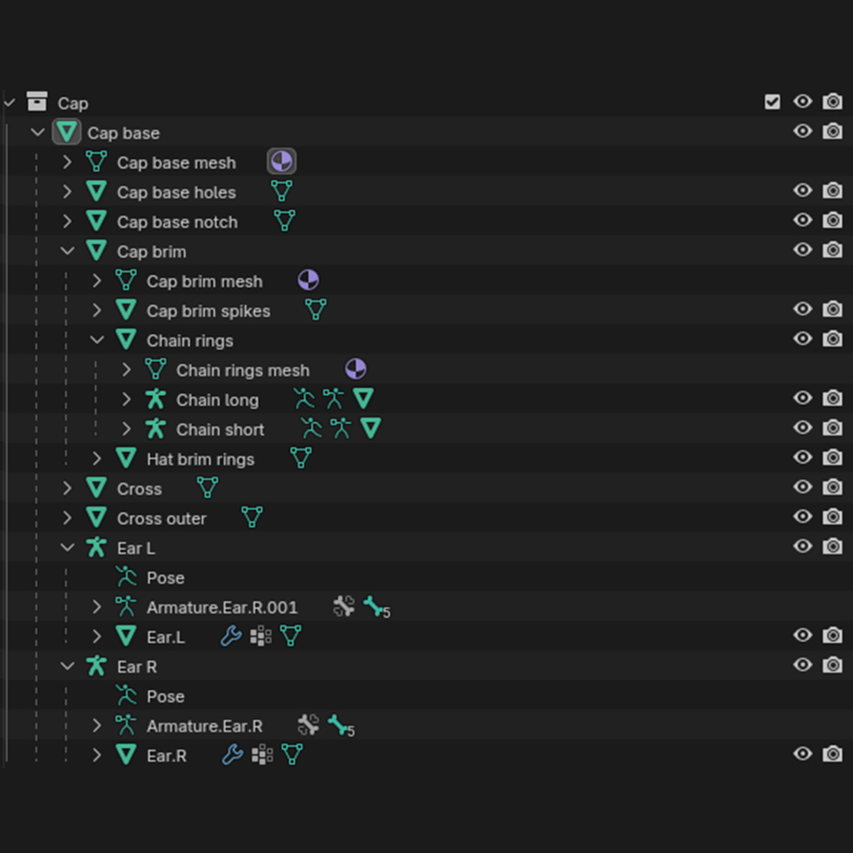The image size is (853, 853).
Task: Expand the Hat brim rings entry
Action: [96, 459]
